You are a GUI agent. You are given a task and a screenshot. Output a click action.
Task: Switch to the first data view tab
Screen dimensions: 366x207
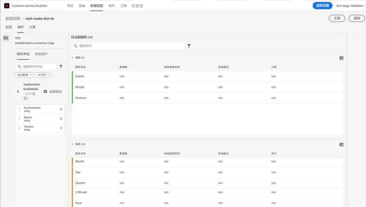click(9, 27)
